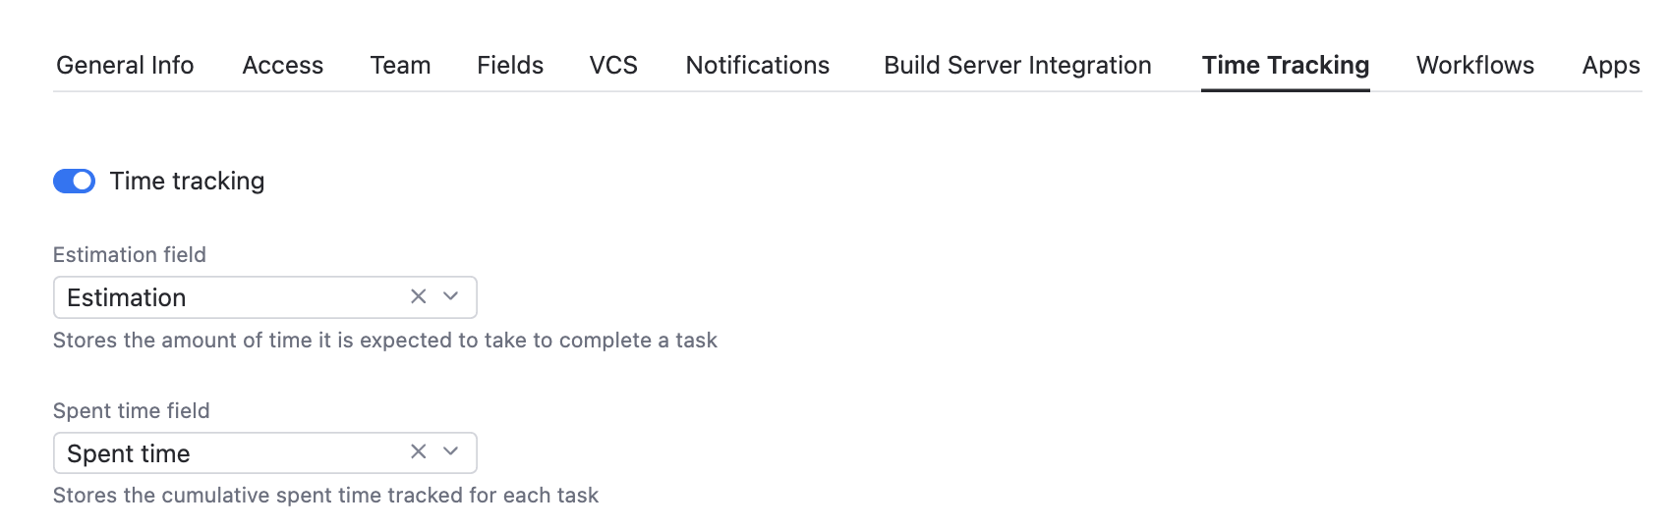Clear the Spent time field selection
The image size is (1671, 528).
419,451
